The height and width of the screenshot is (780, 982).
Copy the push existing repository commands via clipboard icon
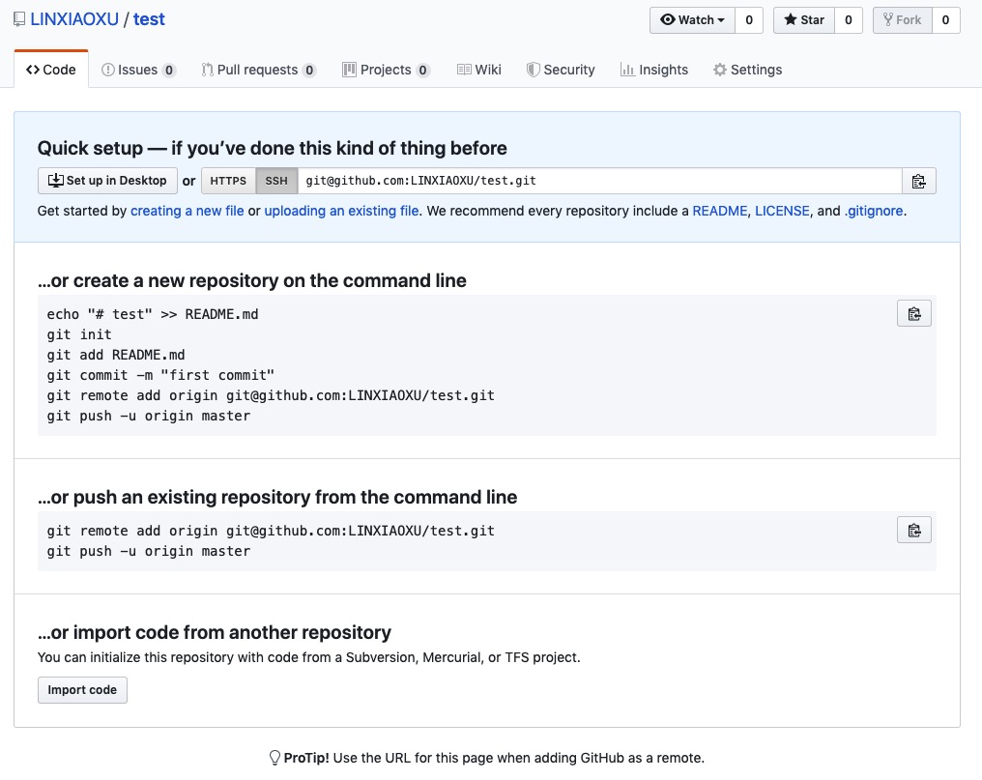(x=913, y=530)
